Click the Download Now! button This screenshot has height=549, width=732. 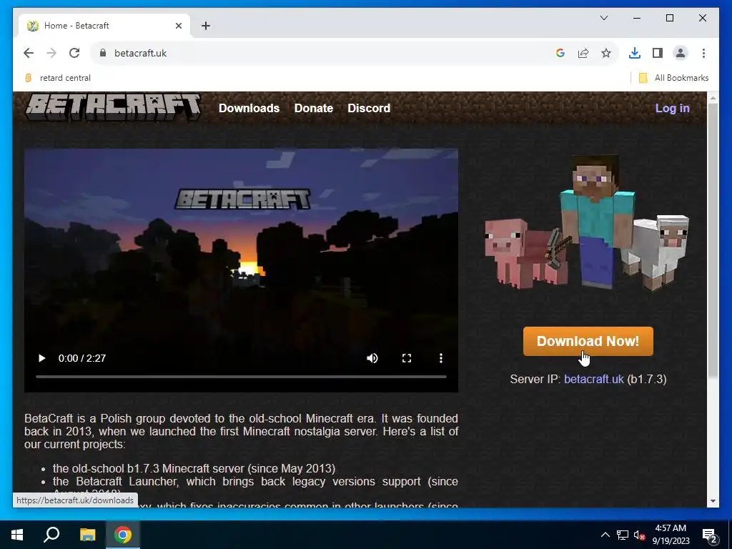click(x=588, y=341)
